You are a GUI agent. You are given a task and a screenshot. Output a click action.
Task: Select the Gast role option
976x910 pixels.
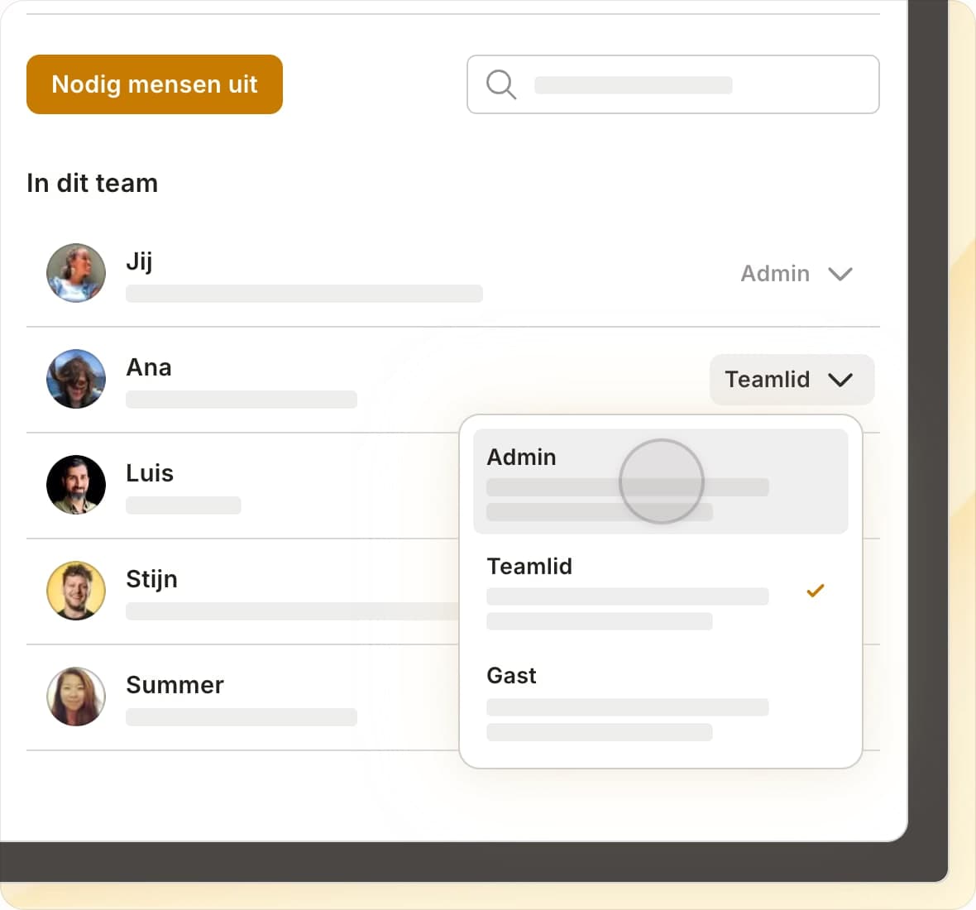pos(660,702)
